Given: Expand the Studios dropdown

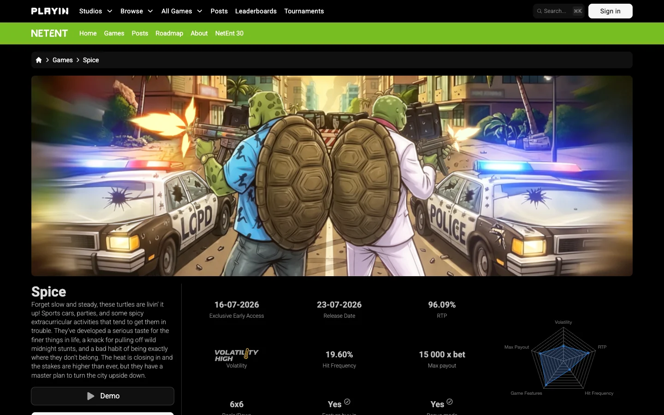Looking at the screenshot, I should 96,11.
